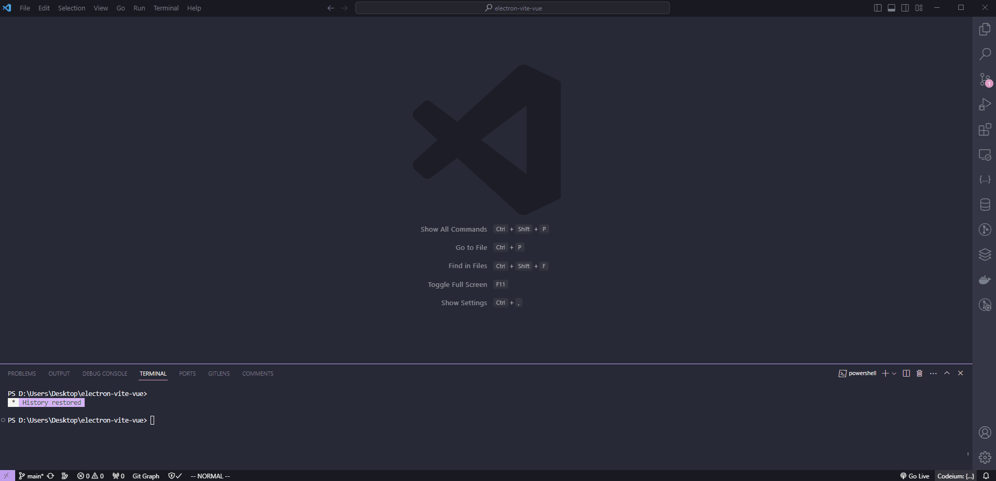Open the Manage gear icon
This screenshot has width=996, height=481.
coord(985,458)
